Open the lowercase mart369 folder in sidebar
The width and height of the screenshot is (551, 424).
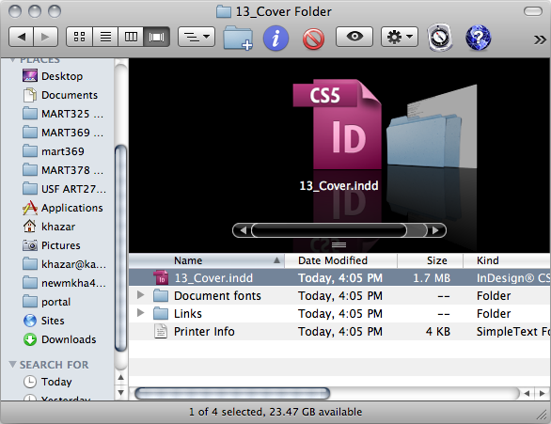tap(54, 151)
